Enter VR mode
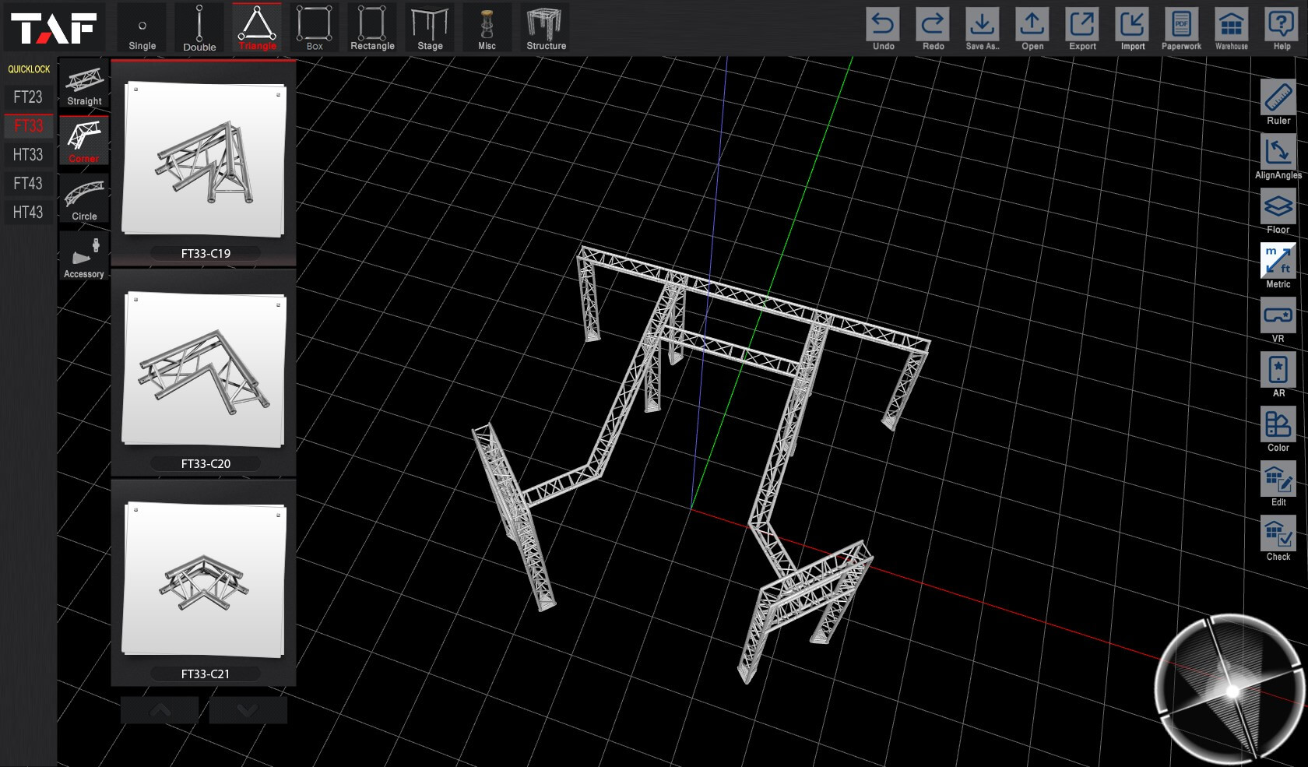Image resolution: width=1308 pixels, height=767 pixels. tap(1278, 320)
